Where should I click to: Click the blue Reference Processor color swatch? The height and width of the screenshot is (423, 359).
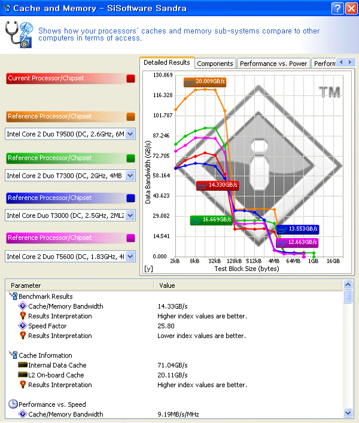click(x=130, y=198)
